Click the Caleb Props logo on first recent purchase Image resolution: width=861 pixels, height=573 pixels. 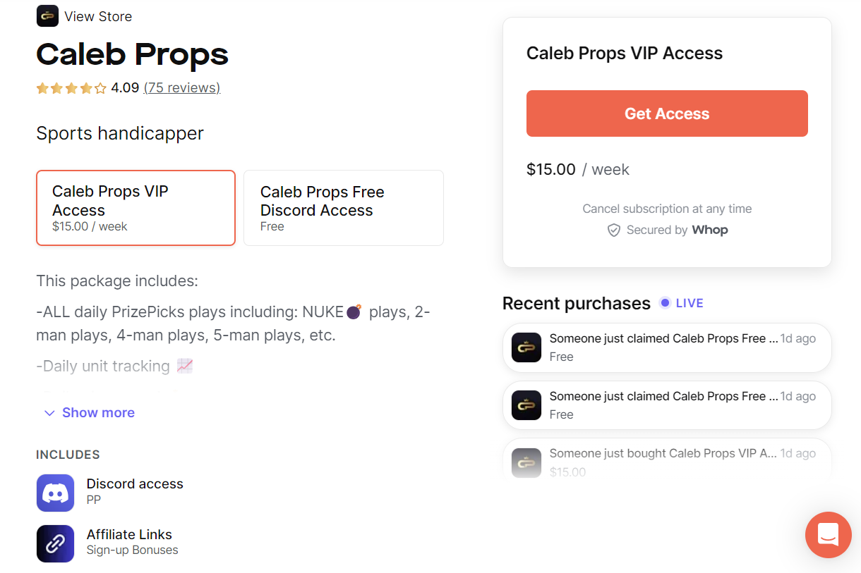(526, 347)
